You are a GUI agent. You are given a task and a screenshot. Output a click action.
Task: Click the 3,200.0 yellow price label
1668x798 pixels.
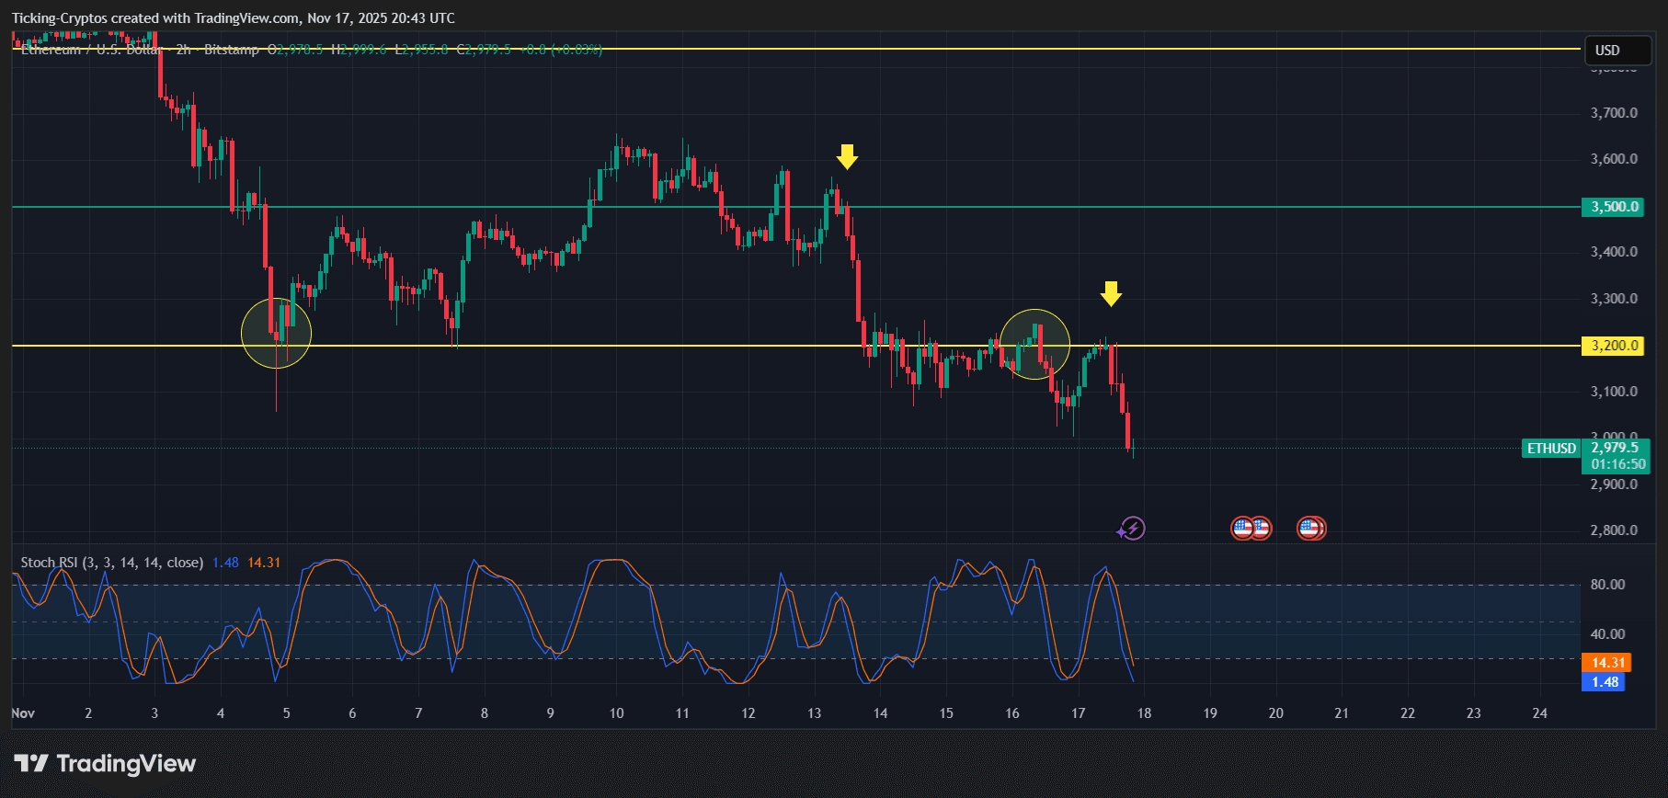tap(1615, 346)
